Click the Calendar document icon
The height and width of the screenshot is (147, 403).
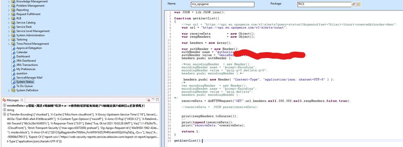[14, 52]
